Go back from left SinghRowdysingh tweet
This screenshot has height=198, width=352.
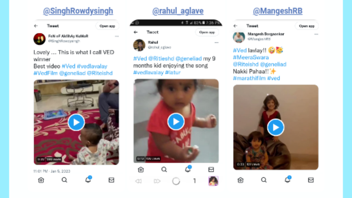tap(36, 26)
